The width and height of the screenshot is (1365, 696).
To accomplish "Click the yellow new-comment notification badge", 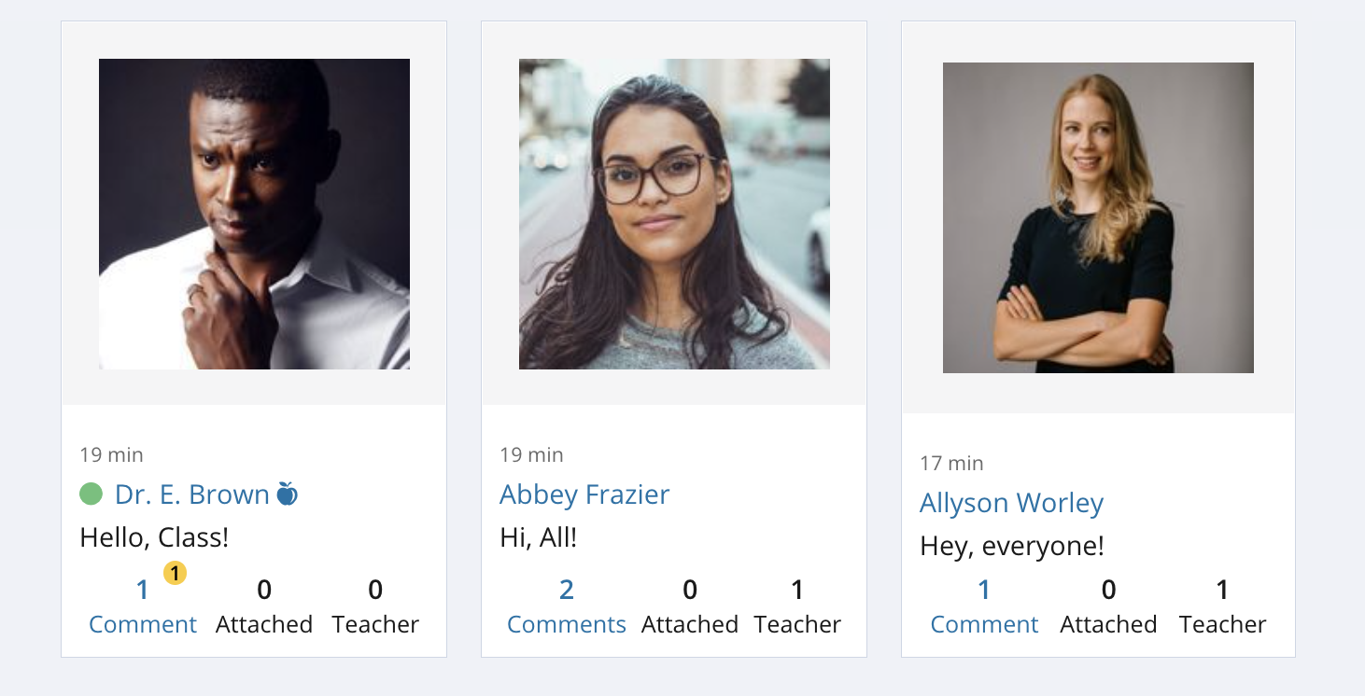I will coord(175,573).
